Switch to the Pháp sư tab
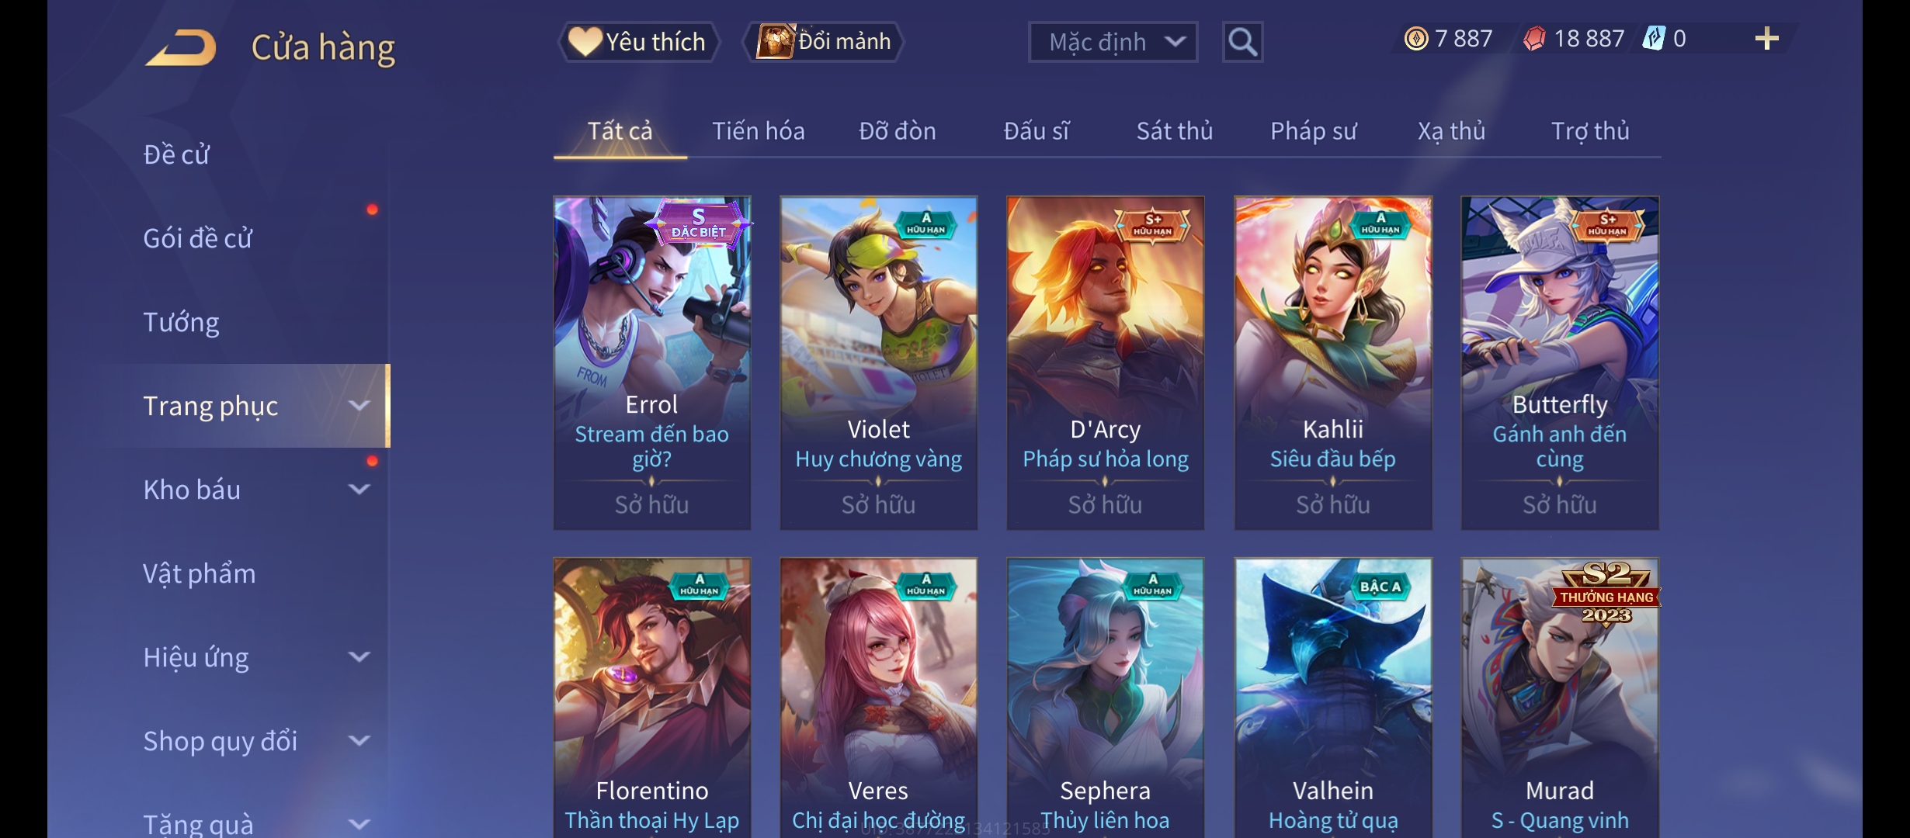Viewport: 1910px width, 838px height. [1313, 131]
